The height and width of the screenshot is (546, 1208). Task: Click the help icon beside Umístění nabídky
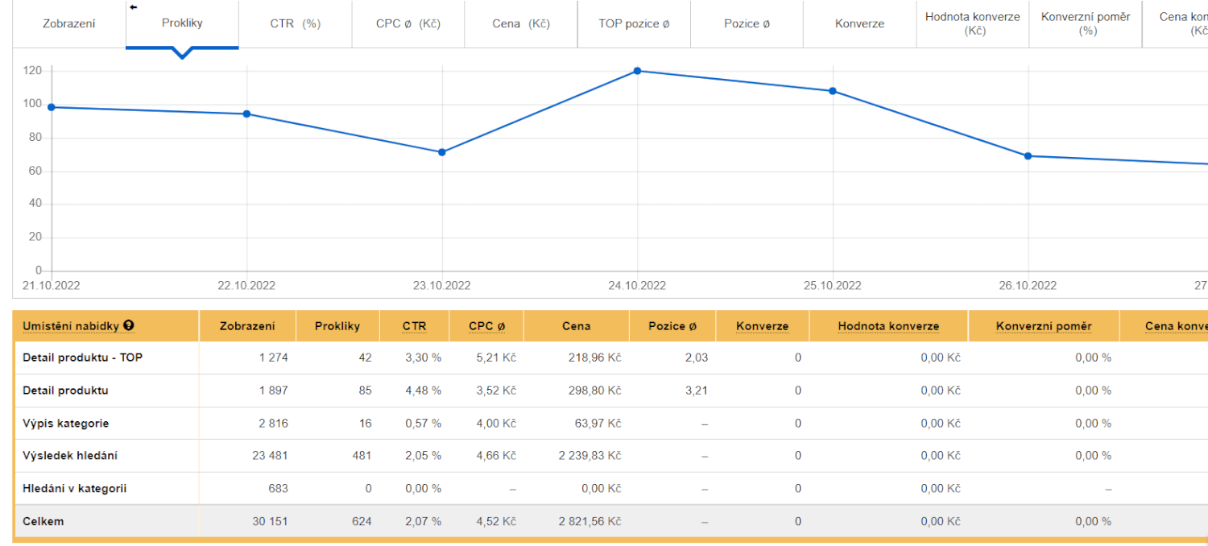coord(129,326)
